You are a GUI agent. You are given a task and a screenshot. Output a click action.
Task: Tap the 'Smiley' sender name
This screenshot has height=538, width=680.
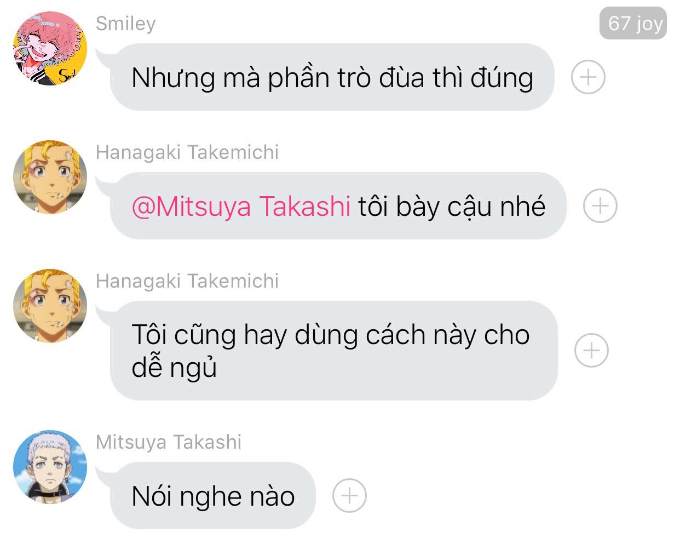[x=125, y=24]
